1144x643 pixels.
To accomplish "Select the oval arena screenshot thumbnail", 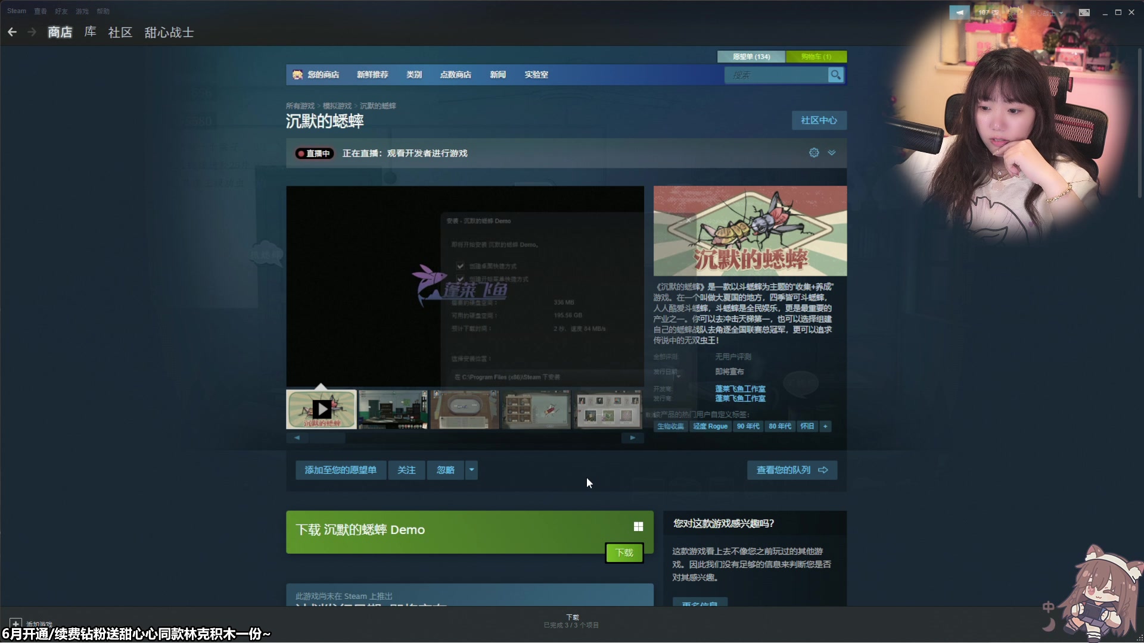I will pos(465,410).
